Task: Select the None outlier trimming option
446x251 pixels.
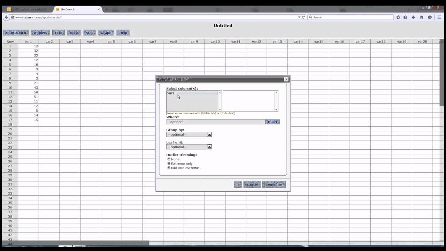Action: pyautogui.click(x=169, y=159)
